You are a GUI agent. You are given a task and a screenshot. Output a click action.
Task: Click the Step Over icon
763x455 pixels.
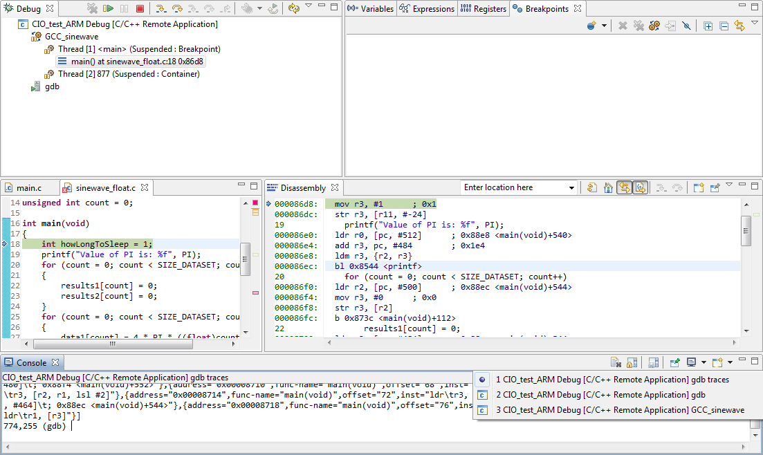(177, 9)
